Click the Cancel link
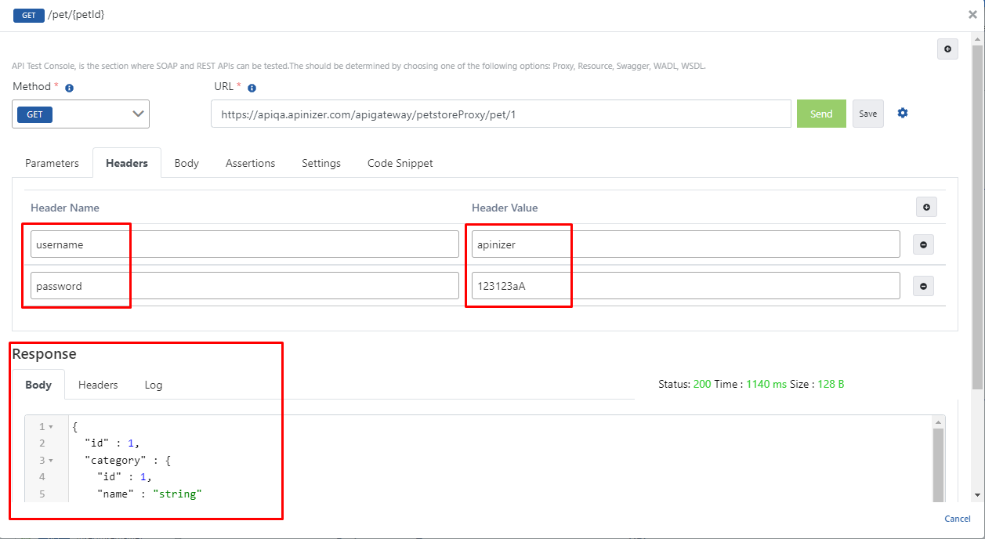The image size is (985, 539). (957, 519)
